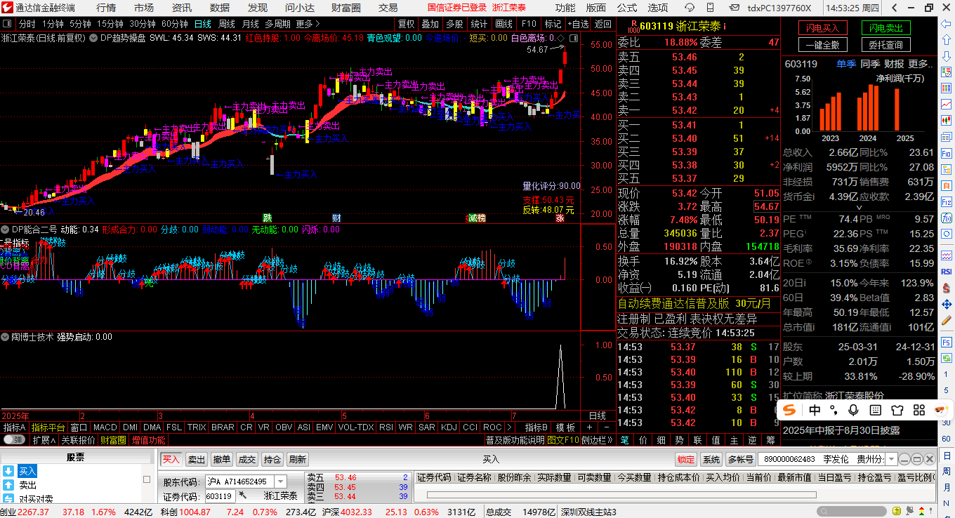955x518 pixels.
Task: Toggle the switch left of 扩展
Action: [14, 439]
